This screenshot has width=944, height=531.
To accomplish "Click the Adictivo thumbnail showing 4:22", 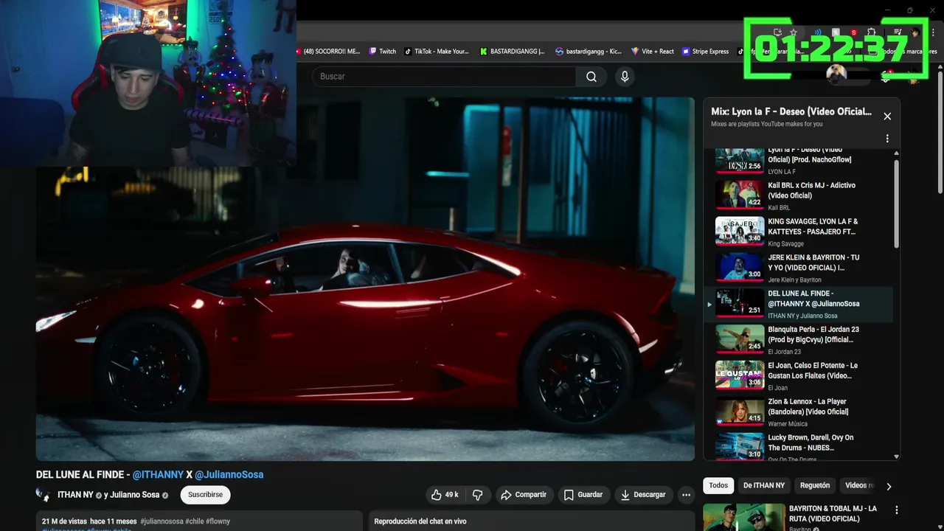I will 740,195.
